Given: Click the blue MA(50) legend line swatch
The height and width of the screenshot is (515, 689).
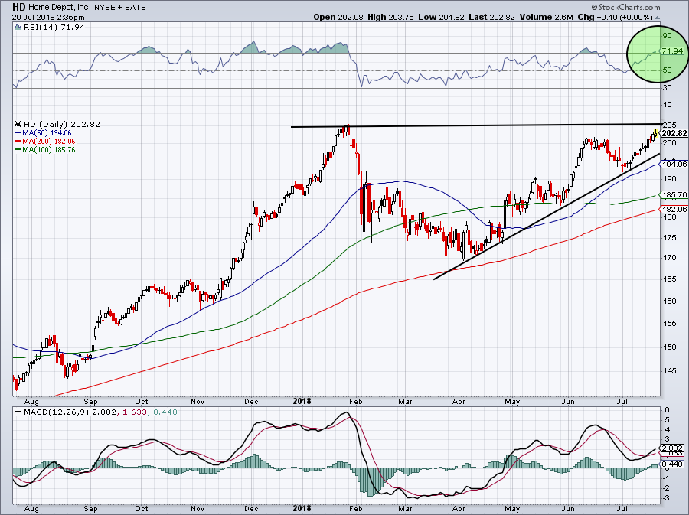Looking at the screenshot, I should point(18,133).
